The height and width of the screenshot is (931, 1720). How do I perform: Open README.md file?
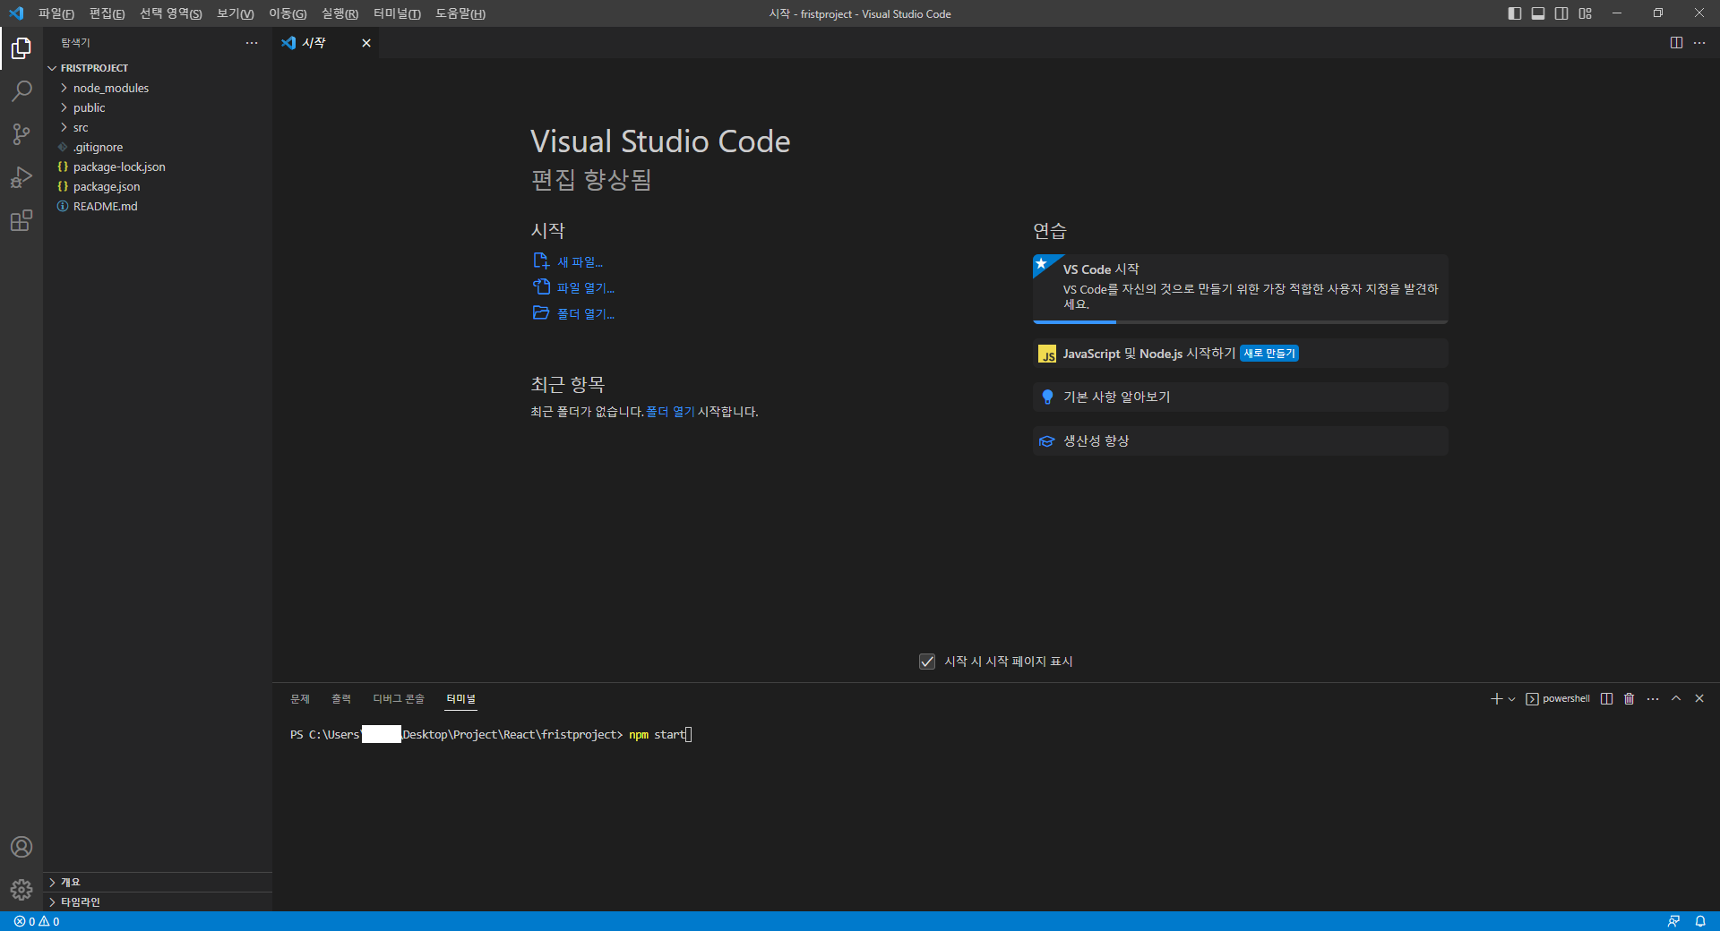(158, 206)
